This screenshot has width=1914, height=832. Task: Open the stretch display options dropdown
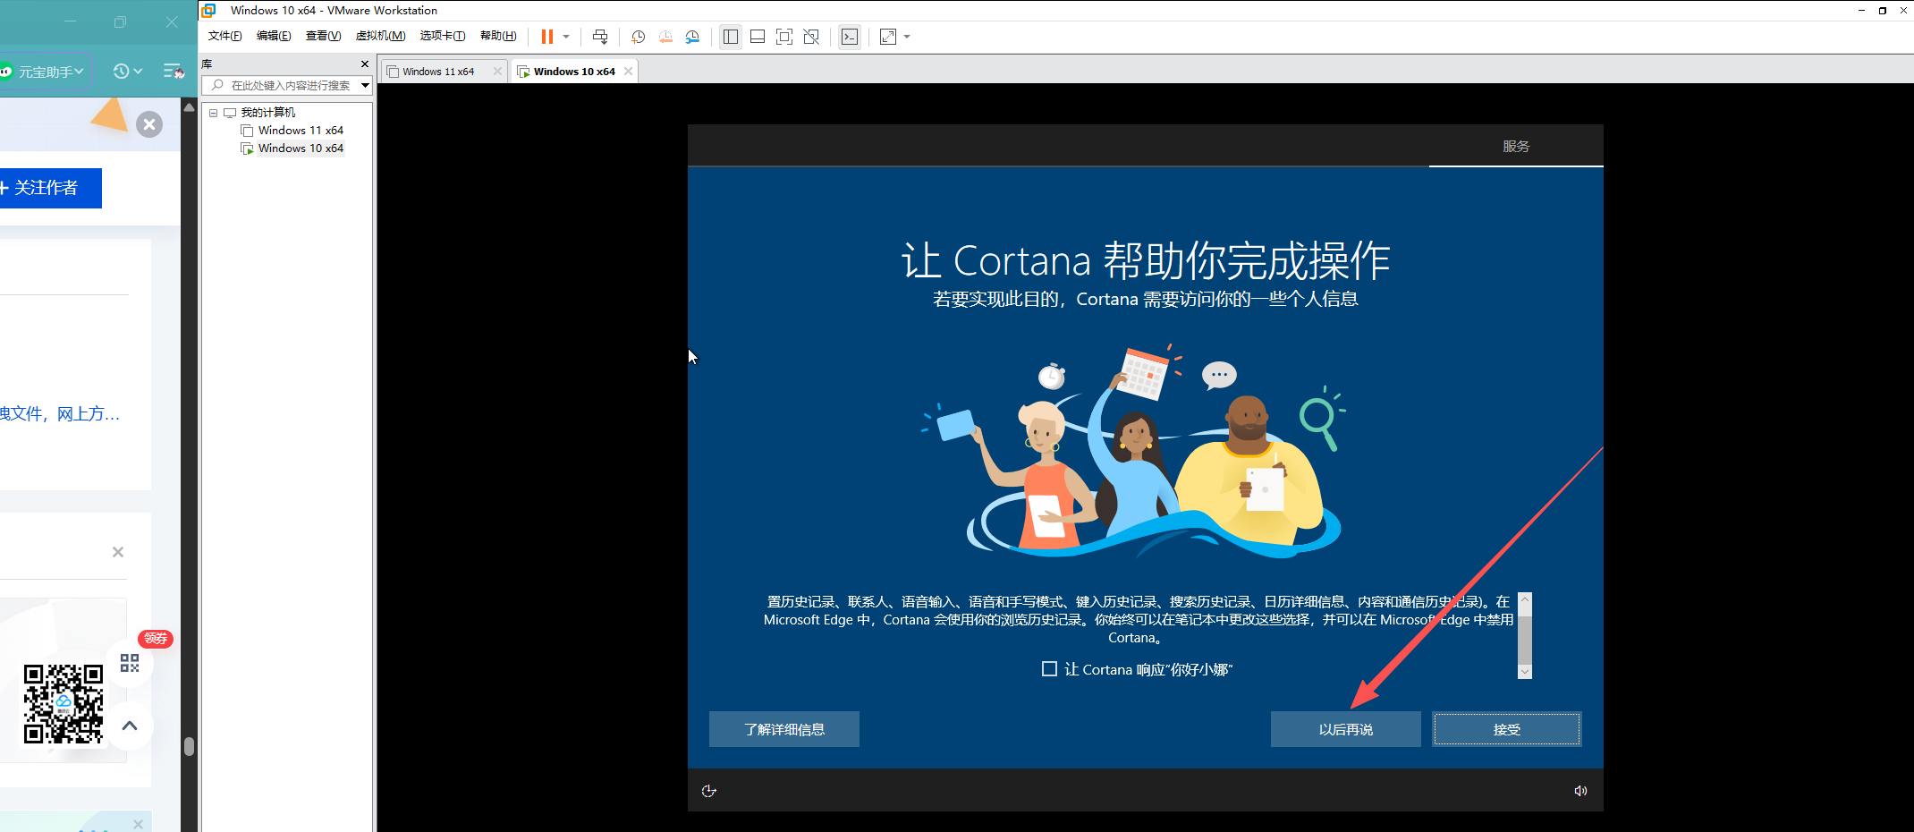(x=907, y=37)
